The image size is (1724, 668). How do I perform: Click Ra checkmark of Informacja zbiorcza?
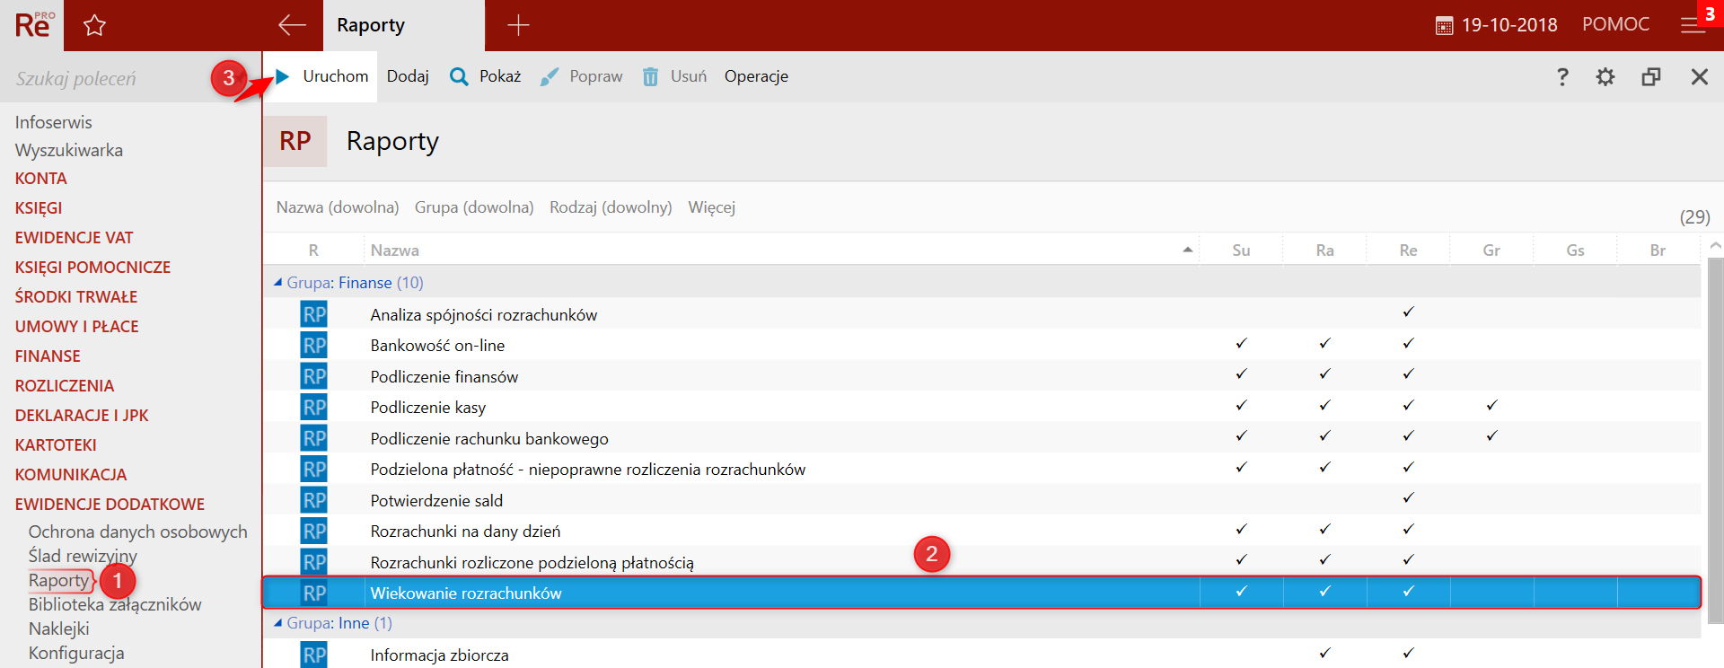(x=1324, y=653)
